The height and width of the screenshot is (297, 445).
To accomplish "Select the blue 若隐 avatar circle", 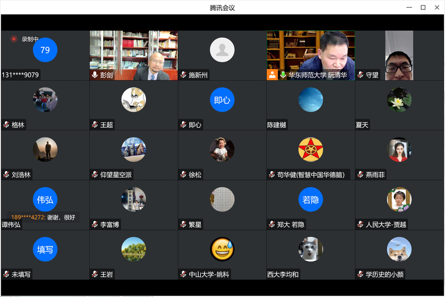I will [310, 199].
